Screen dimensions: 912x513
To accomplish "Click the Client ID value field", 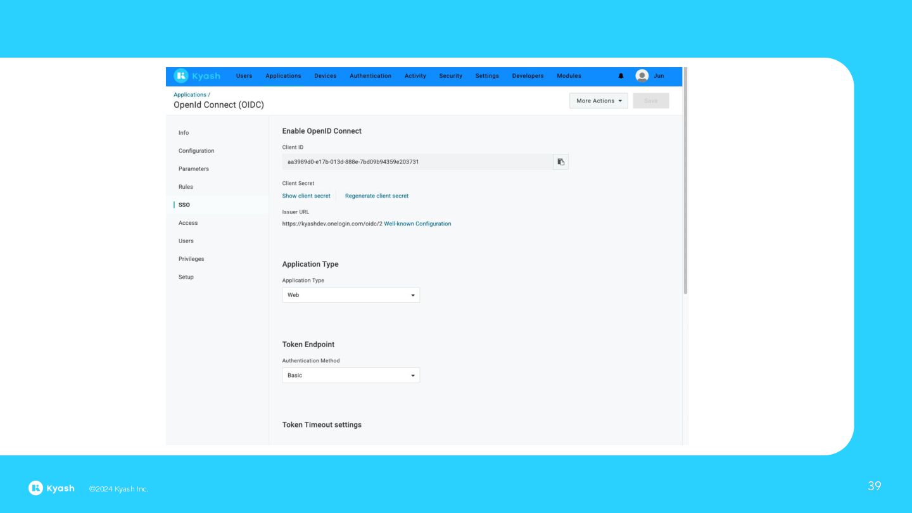I will 417,162.
